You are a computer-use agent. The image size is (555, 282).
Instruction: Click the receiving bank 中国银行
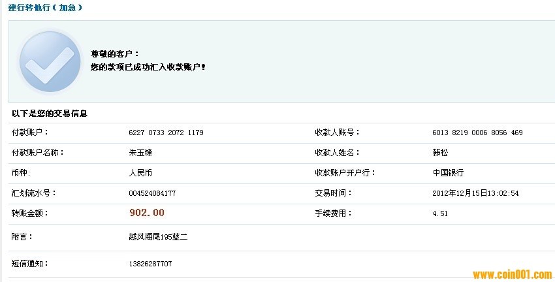tap(448, 173)
